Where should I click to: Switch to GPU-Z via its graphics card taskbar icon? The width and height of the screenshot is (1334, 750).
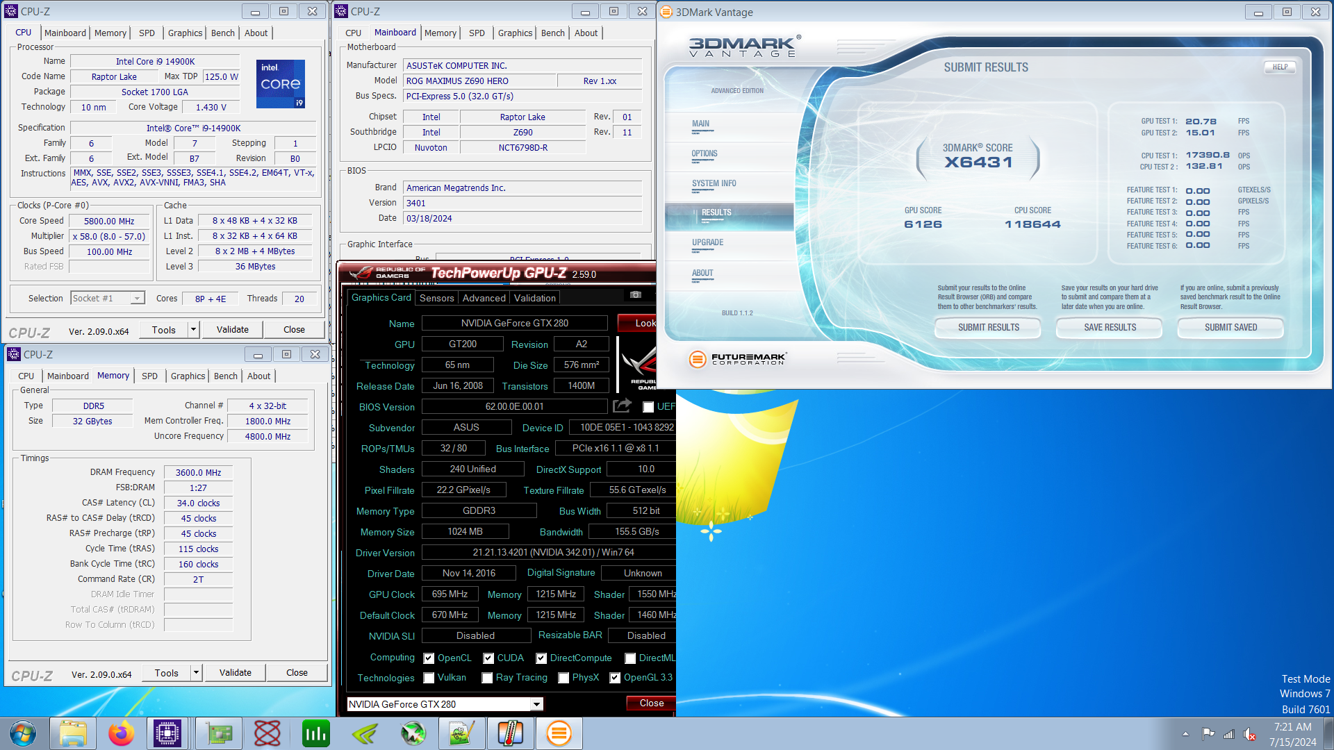219,733
